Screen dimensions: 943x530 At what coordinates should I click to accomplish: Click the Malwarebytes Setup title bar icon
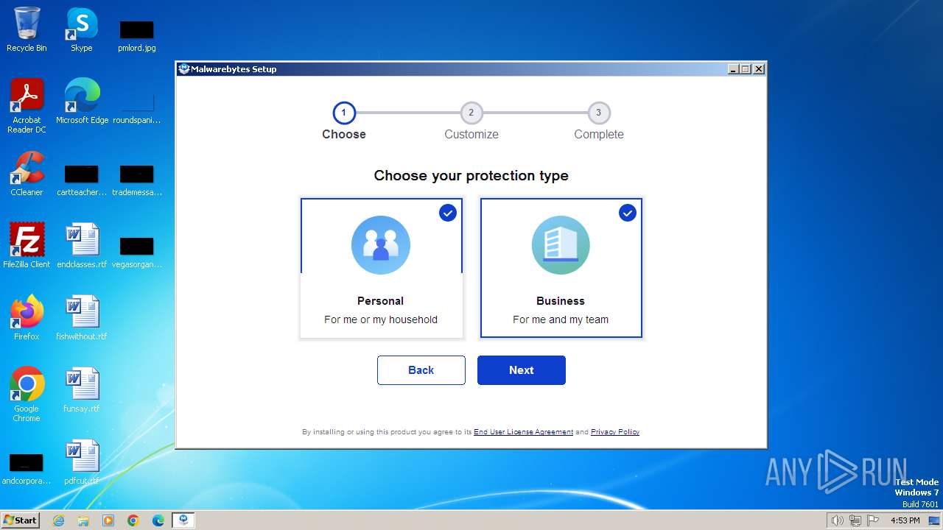184,69
